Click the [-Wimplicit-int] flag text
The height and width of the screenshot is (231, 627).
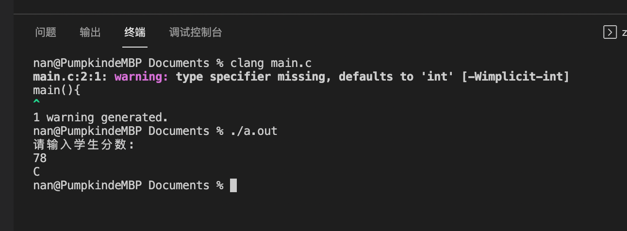coord(515,77)
